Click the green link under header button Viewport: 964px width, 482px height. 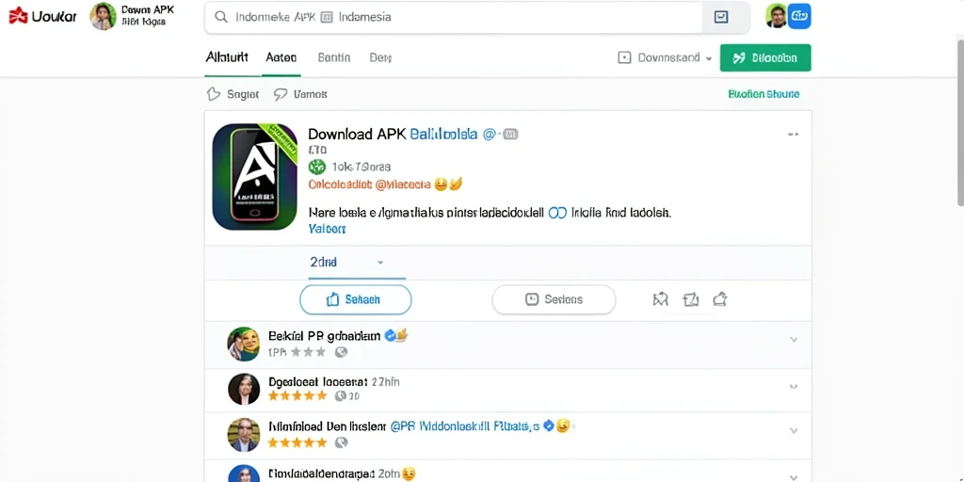click(763, 94)
